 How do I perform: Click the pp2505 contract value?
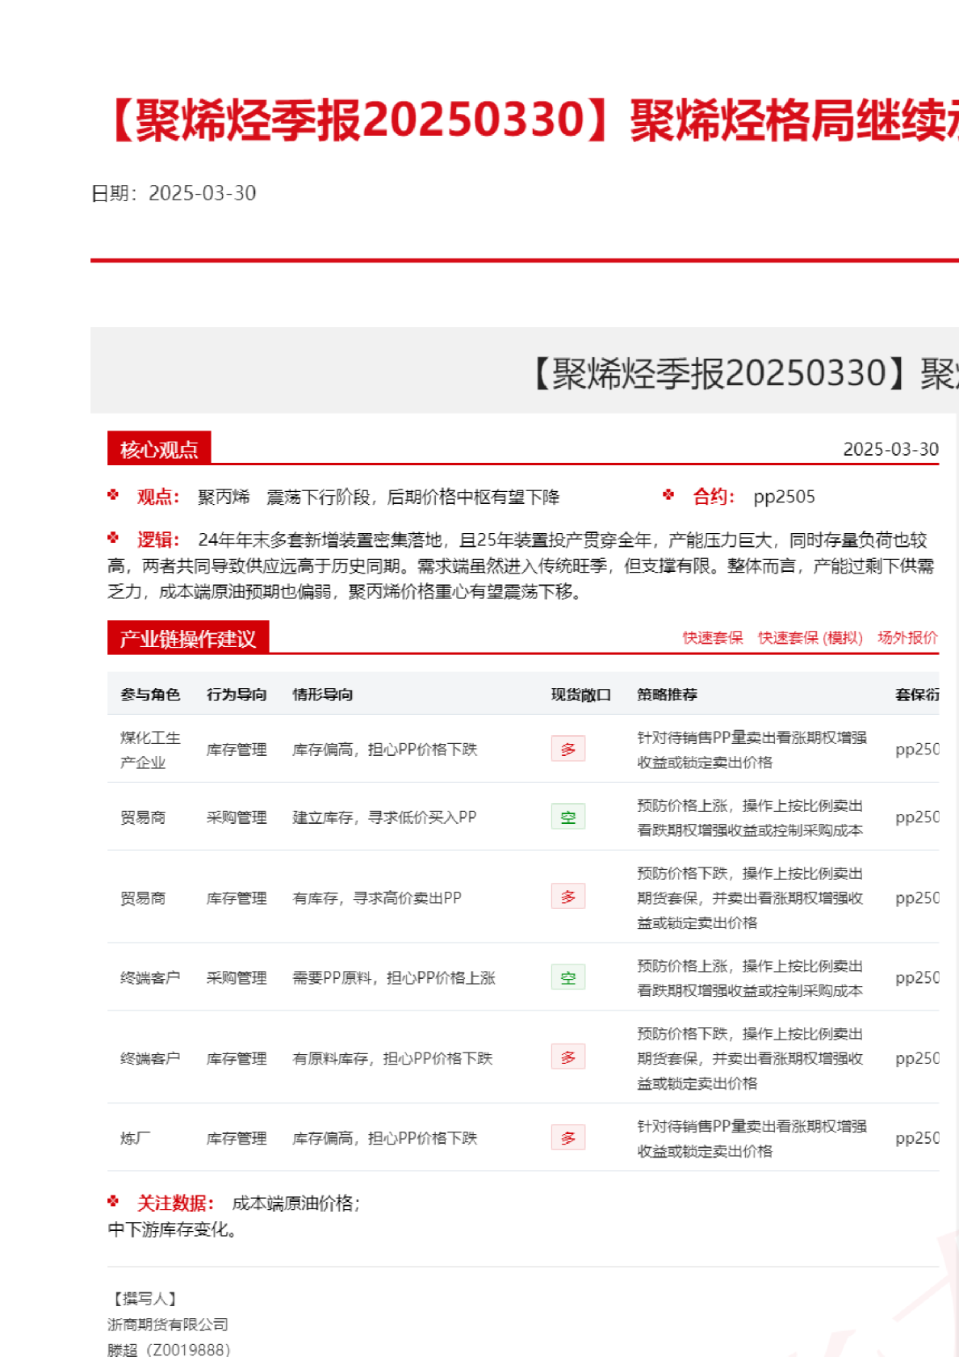click(784, 496)
